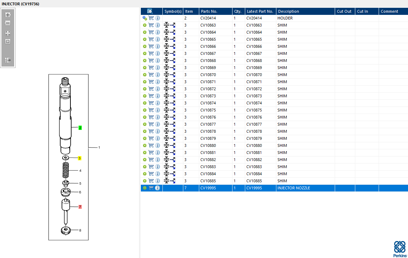
Task: Show info for shim CV10874
Action: tap(157, 103)
